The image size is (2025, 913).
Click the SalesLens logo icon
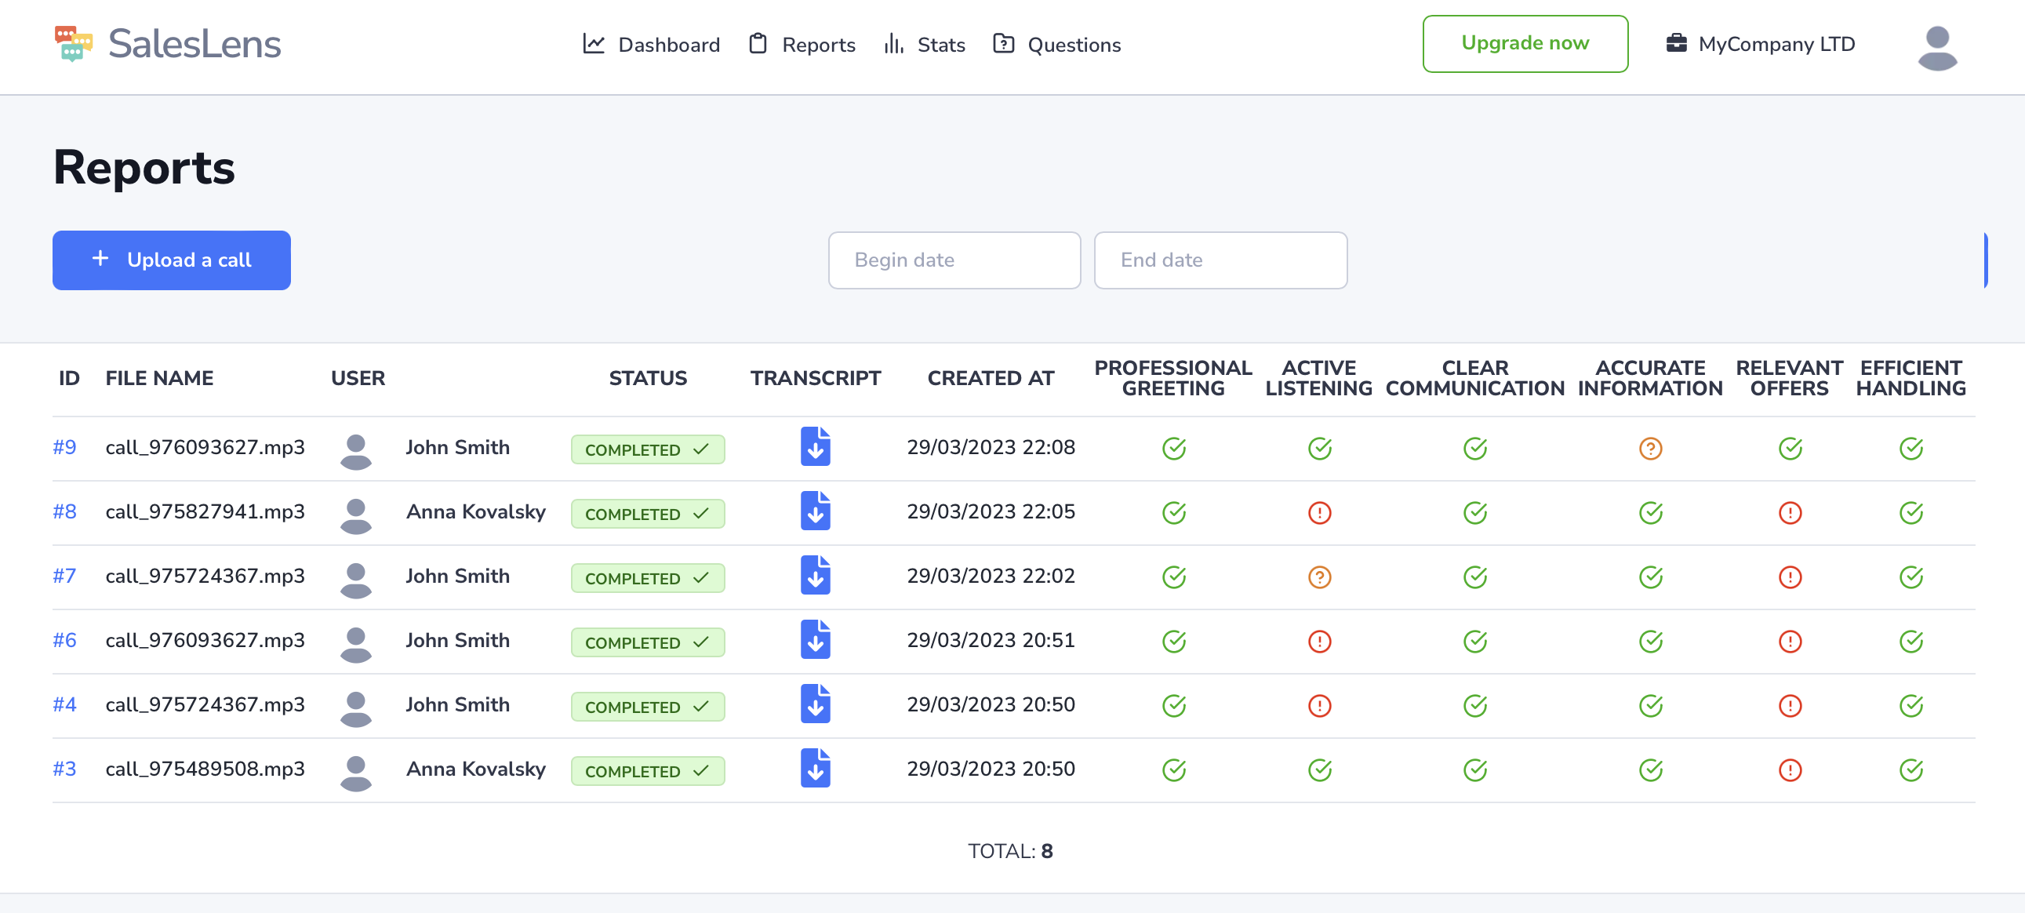tap(75, 44)
